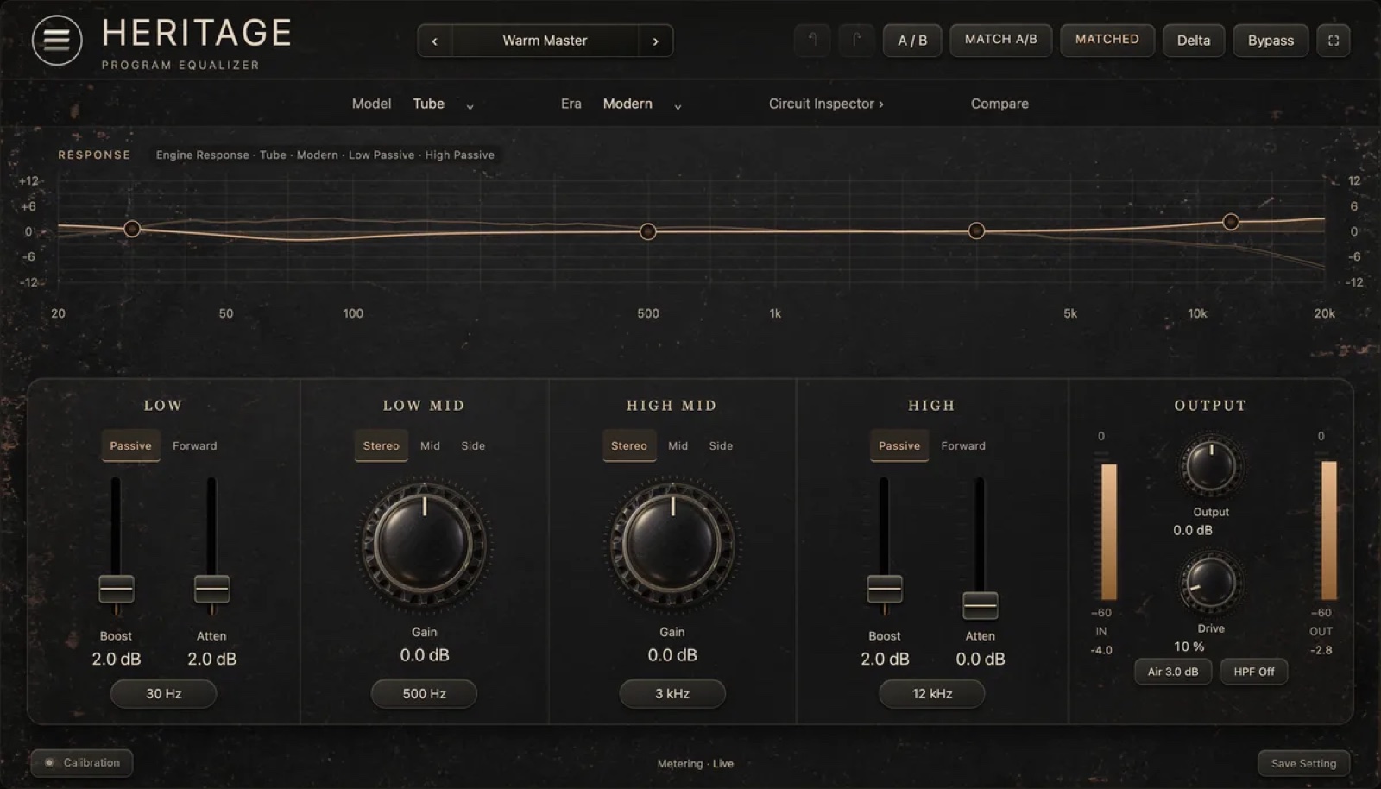Switch Low band to Forward mode
The image size is (1381, 789).
tap(195, 445)
